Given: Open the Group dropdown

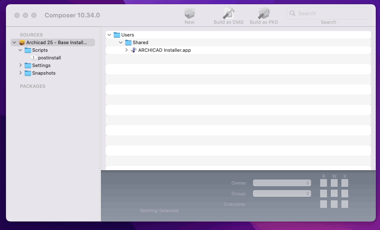Looking at the screenshot, I should tap(282, 194).
